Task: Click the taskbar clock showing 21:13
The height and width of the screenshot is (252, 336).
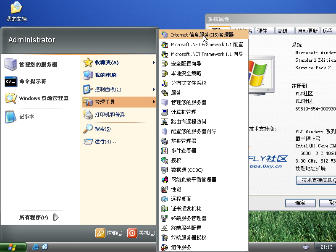Action: [326, 247]
